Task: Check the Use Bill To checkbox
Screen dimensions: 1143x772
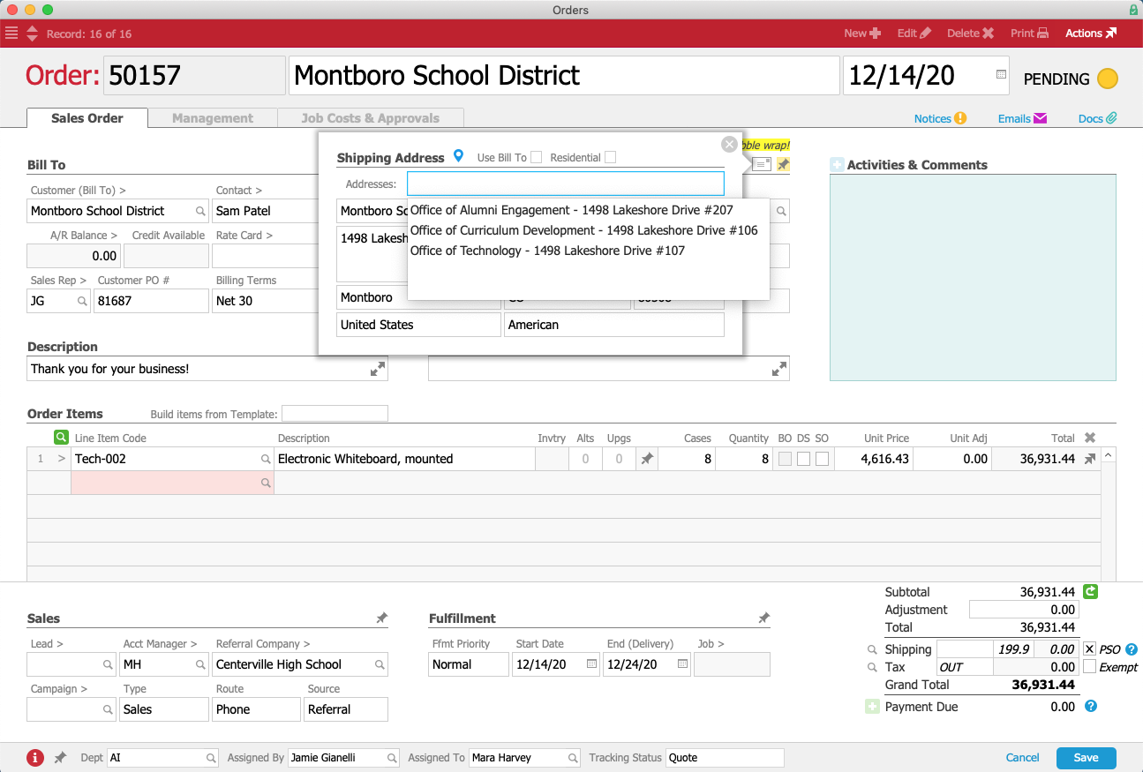Action: point(536,157)
